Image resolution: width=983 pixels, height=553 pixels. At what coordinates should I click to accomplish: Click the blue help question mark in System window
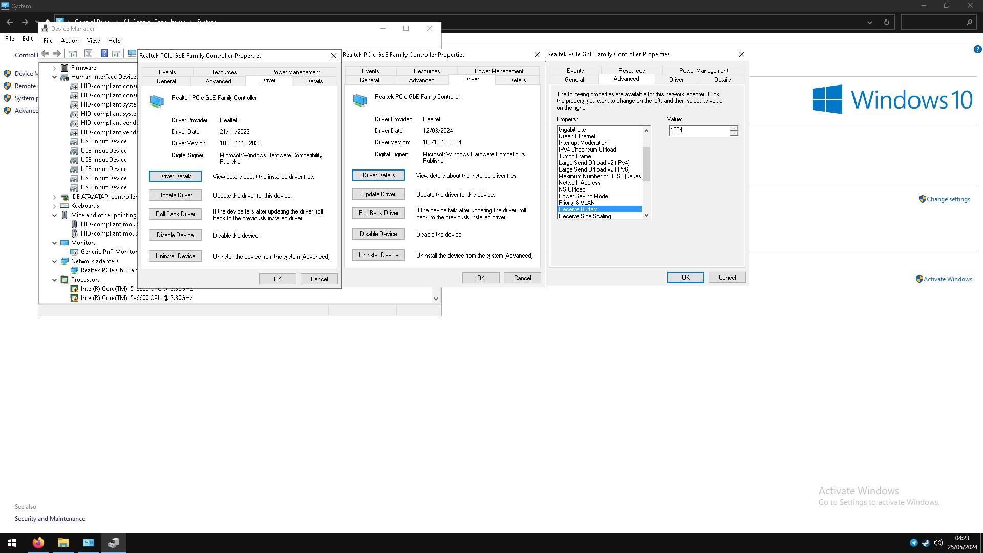(977, 49)
